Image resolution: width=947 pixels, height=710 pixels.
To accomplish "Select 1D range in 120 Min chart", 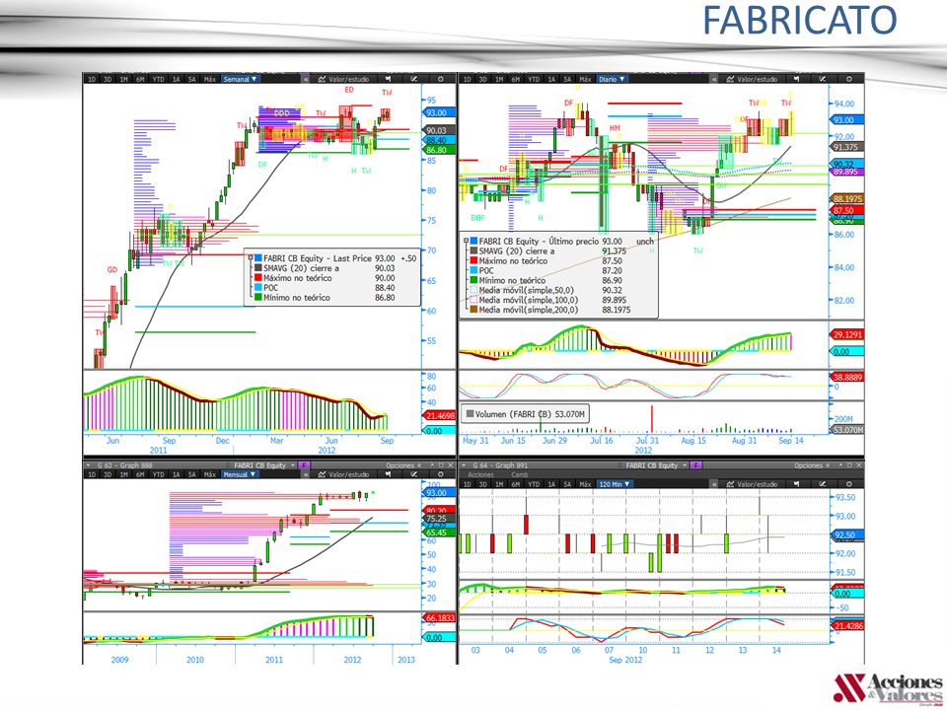I will click(467, 484).
